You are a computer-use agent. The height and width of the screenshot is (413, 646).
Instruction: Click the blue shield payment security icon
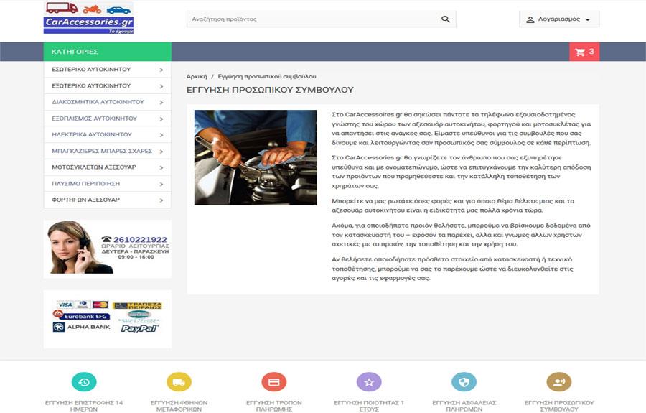[464, 381]
